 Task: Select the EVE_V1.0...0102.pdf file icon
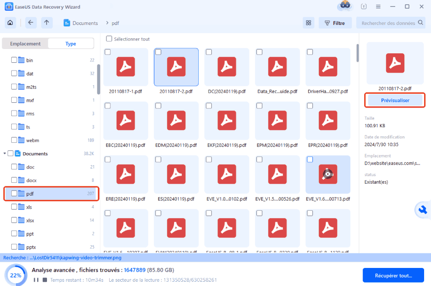pos(227,174)
